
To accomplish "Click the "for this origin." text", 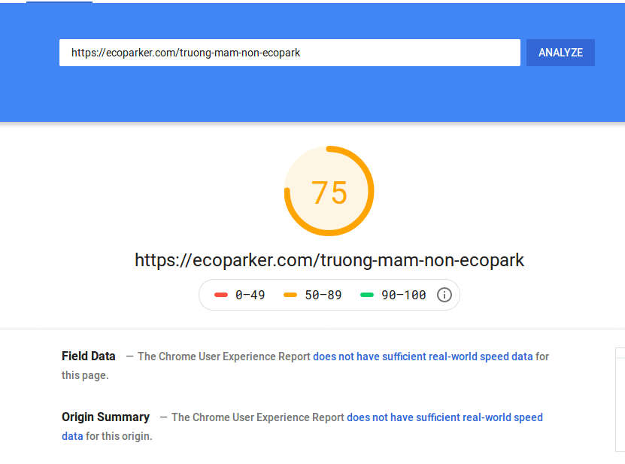I will pos(119,436).
